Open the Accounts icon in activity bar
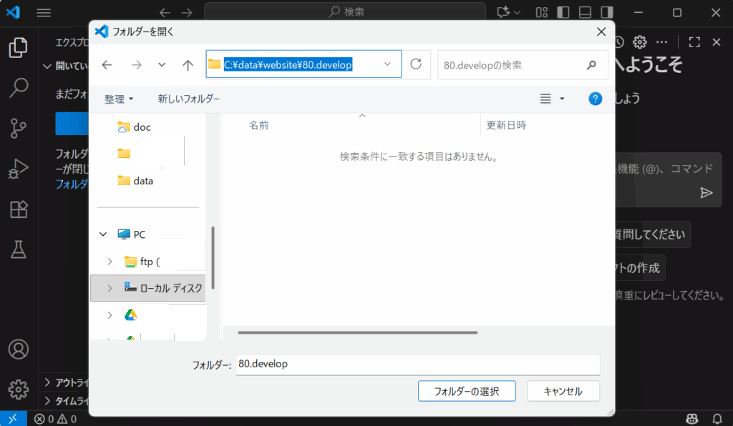The height and width of the screenshot is (426, 733). [x=18, y=350]
